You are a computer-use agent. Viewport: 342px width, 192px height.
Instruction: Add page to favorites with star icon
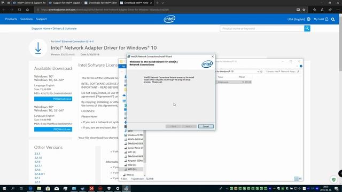304,10
